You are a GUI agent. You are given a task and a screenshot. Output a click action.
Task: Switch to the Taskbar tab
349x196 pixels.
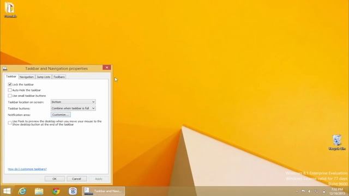pos(11,76)
